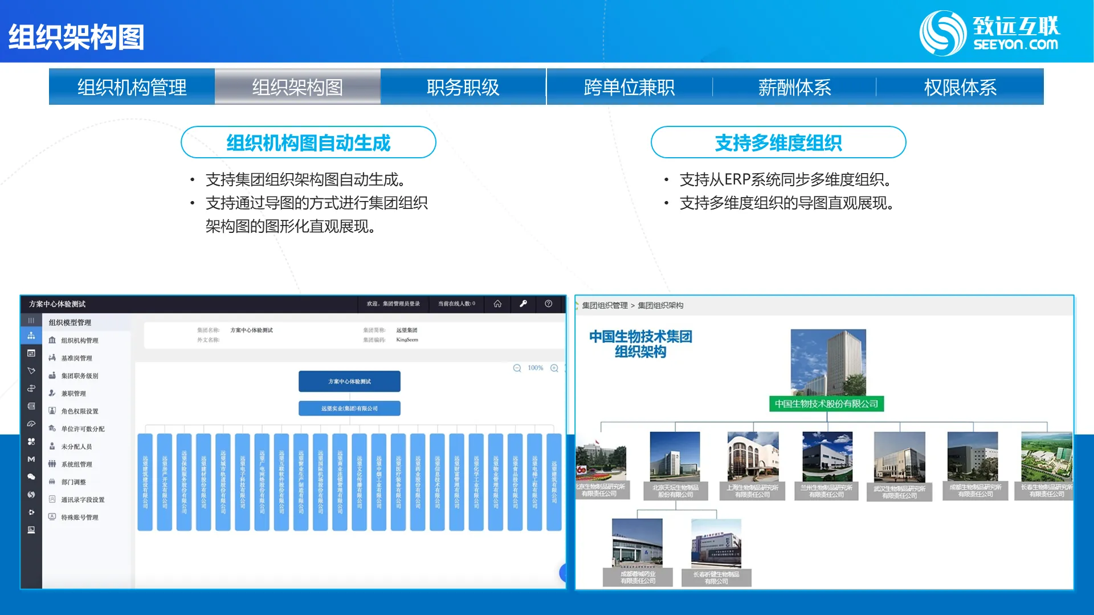Click the gauge dashboard icon in sidebar
The height and width of the screenshot is (615, 1094).
click(x=31, y=424)
